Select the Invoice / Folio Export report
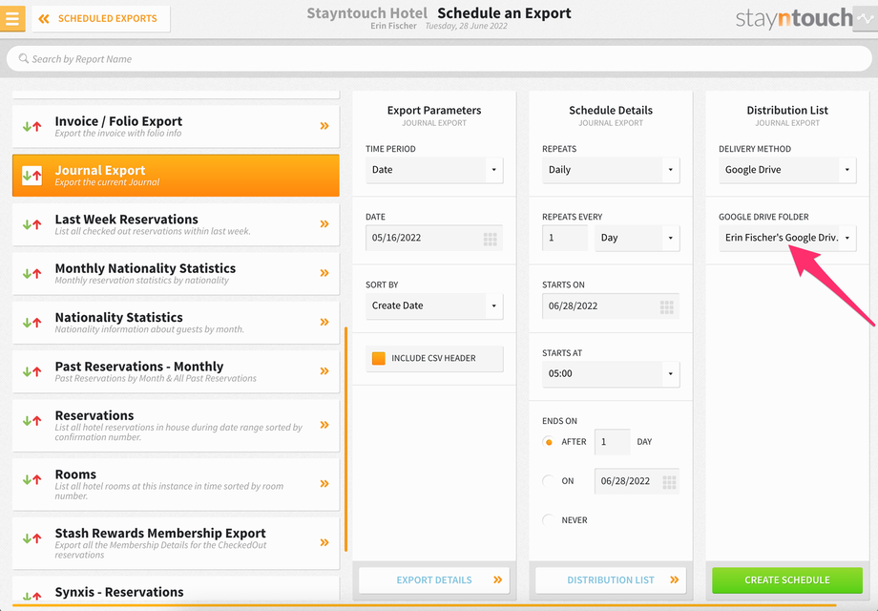 (176, 127)
